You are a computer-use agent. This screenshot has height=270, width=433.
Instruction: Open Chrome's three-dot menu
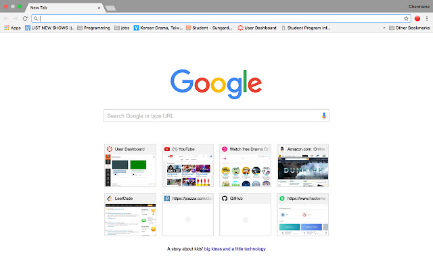click(x=427, y=18)
